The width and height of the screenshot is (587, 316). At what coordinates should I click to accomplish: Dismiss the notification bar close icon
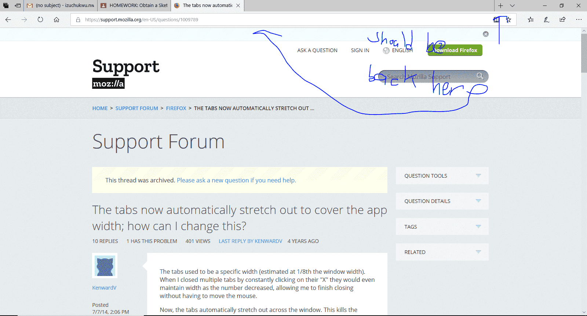486,34
